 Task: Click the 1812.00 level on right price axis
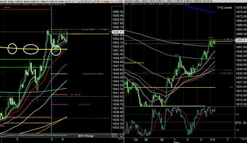(241, 104)
